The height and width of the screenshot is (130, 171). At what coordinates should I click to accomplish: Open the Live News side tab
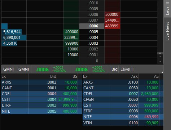tap(167, 31)
